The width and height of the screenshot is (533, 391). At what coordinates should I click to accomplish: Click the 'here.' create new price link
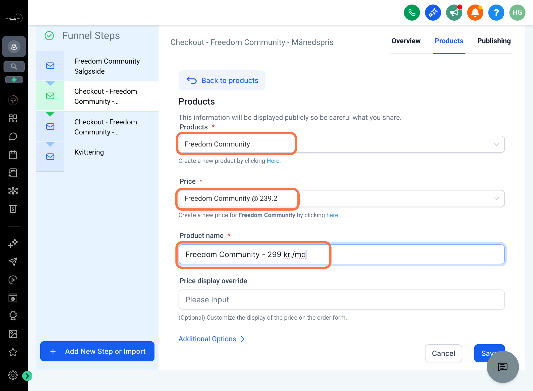point(333,215)
